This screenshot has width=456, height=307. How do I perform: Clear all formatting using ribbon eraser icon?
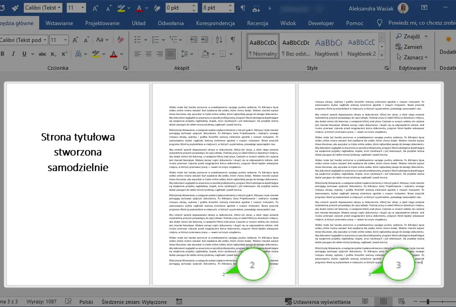pyautogui.click(x=120, y=40)
